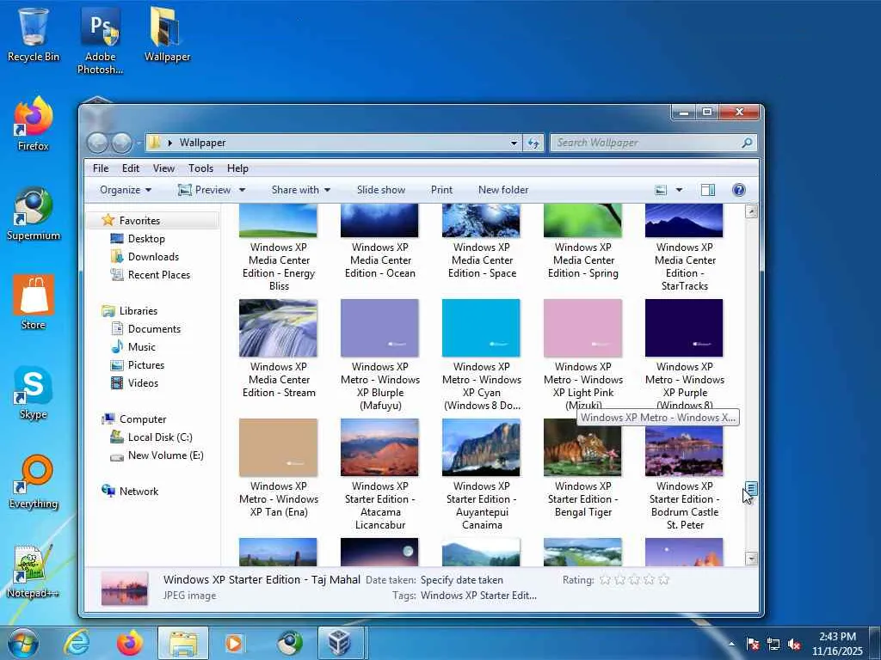
Task: Open the view options dropdown arrow
Action: tap(679, 190)
